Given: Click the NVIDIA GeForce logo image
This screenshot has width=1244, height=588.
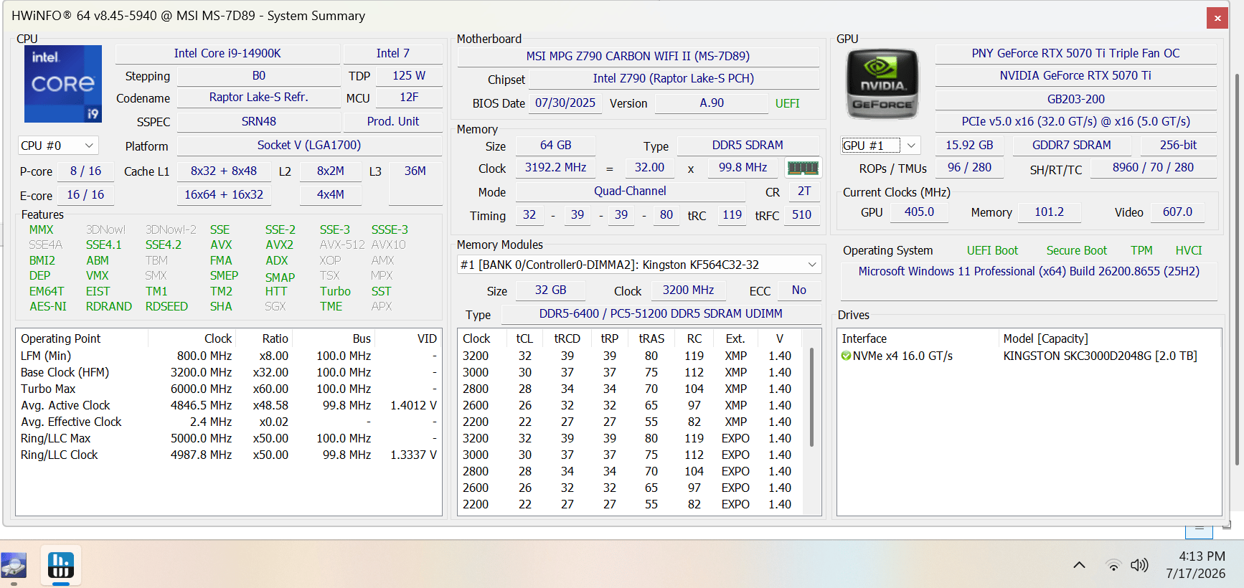Looking at the screenshot, I should [x=882, y=84].
